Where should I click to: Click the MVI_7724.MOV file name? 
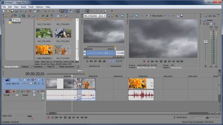point(63,58)
